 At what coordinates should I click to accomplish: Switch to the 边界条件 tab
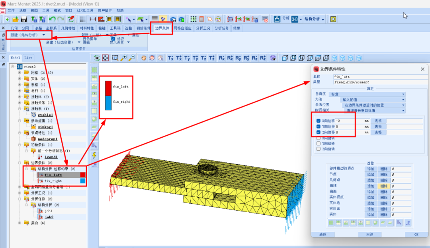click(162, 28)
